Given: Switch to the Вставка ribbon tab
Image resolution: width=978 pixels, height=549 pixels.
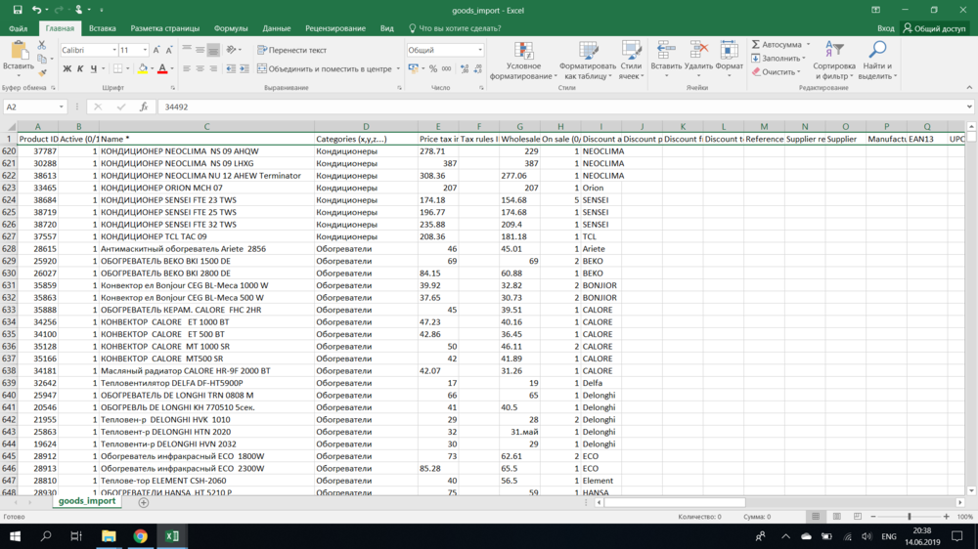Looking at the screenshot, I should click(x=102, y=29).
